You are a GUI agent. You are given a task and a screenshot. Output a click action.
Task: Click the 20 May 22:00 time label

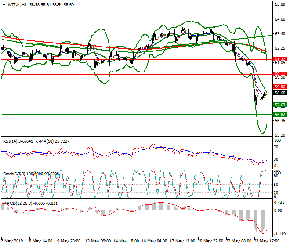click(x=210, y=241)
